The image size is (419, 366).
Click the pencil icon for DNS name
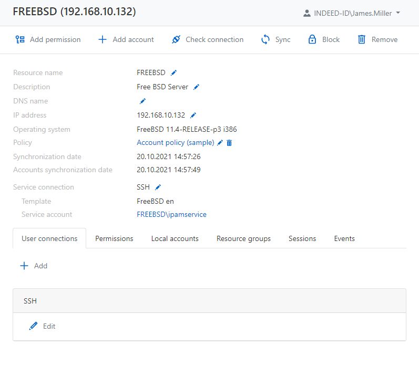[142, 101]
